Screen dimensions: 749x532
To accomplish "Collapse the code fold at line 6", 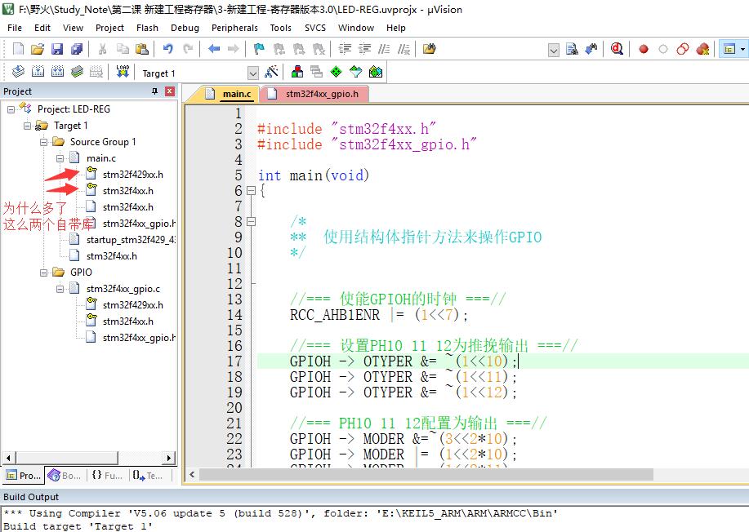I will point(251,191).
